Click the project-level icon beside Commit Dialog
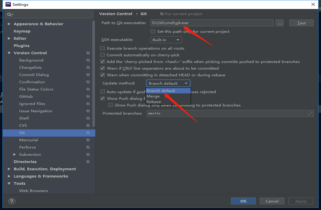Screen dimensions: 321x210 click(x=88, y=74)
